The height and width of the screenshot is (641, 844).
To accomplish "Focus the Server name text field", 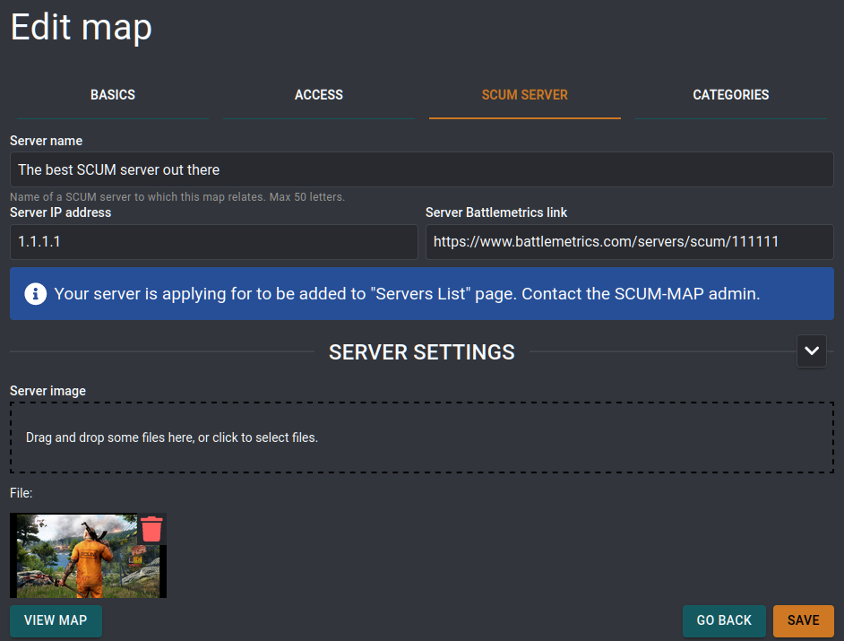I will pos(421,169).
